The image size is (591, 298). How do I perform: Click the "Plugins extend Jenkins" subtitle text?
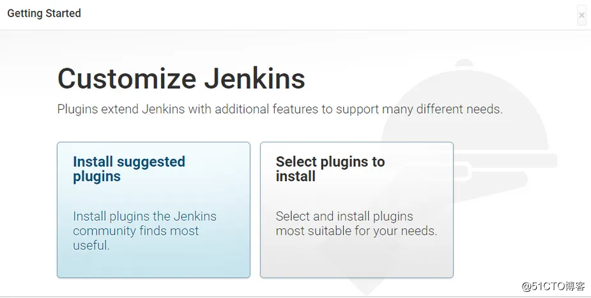(x=280, y=109)
